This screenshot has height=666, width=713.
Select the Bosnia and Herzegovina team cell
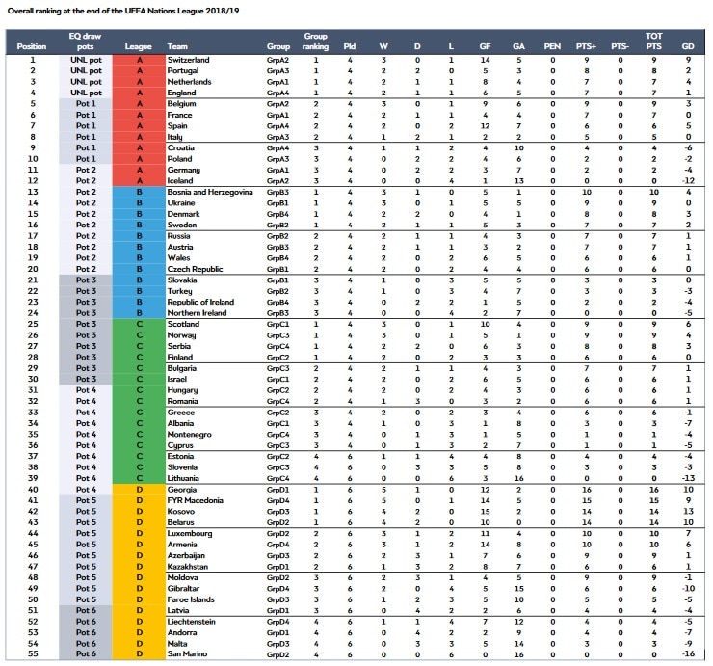[210, 192]
